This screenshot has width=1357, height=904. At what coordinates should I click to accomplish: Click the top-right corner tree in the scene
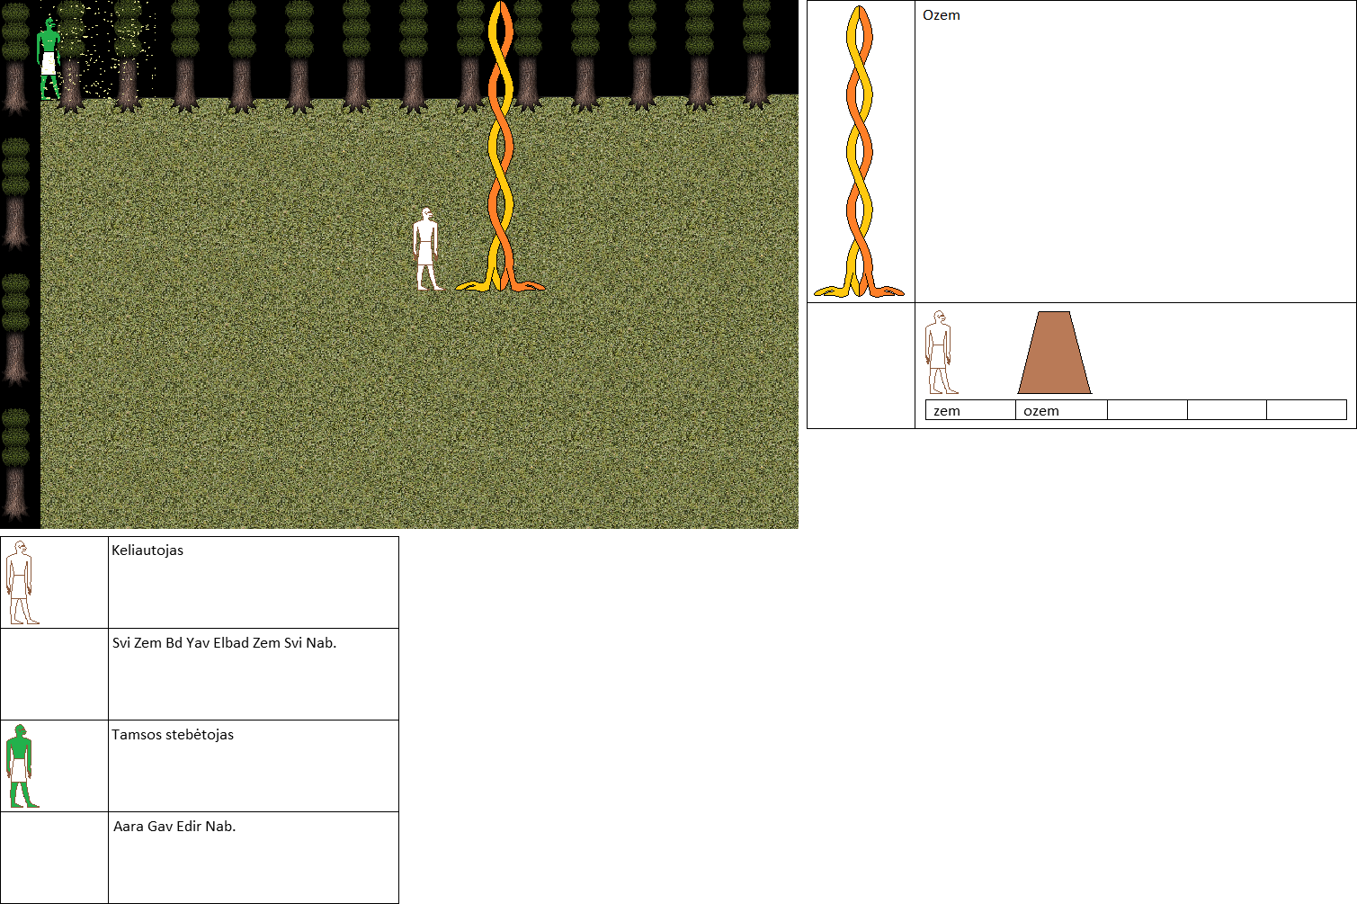755,54
